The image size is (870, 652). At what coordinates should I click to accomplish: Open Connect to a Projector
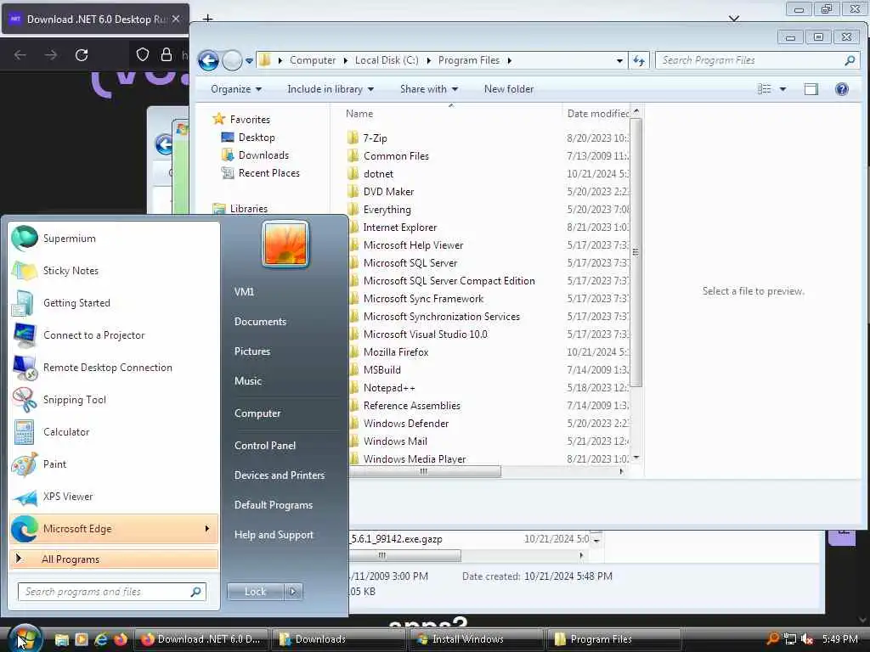[x=114, y=334]
